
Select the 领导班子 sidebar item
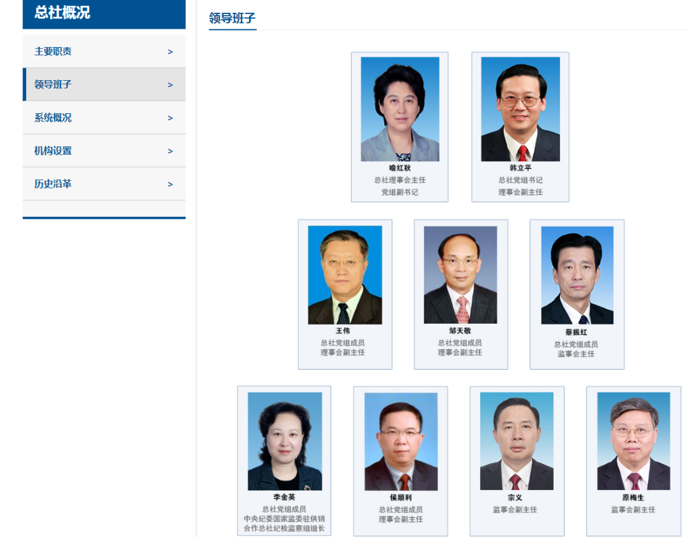tap(104, 84)
